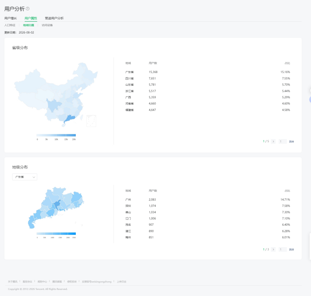Click the 梅州 row
The height and width of the screenshot is (296, 311).
(208, 237)
